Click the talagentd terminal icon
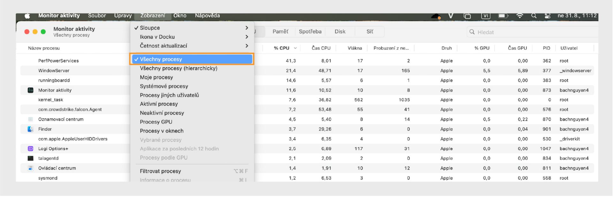The width and height of the screenshot is (613, 198). (31, 158)
